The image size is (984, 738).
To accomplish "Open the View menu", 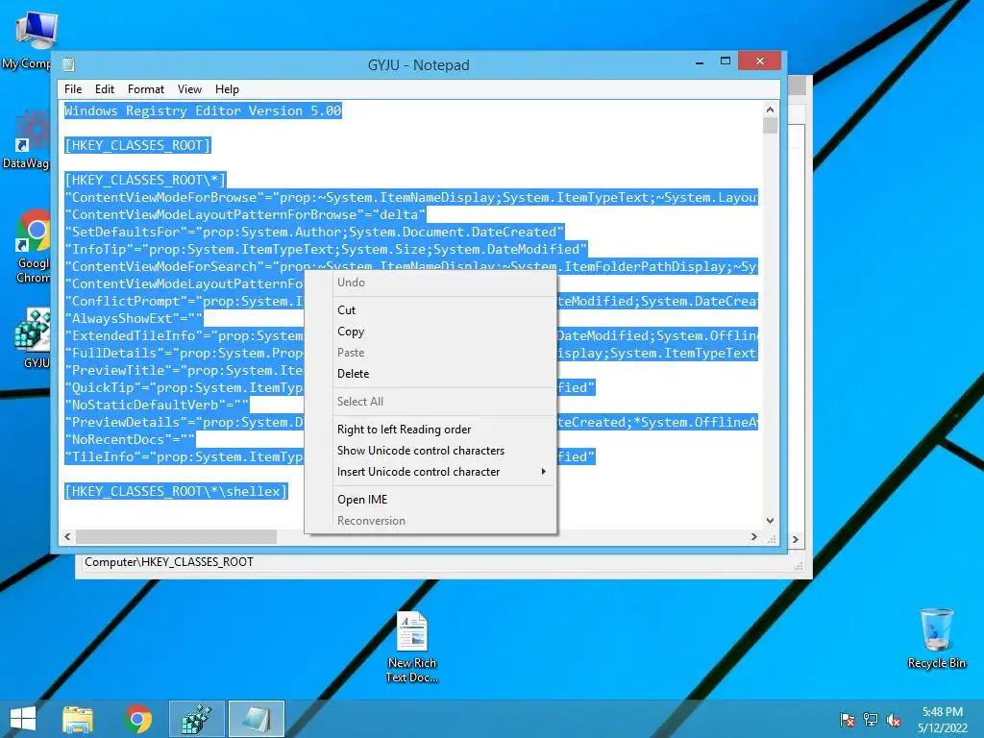I will tap(189, 89).
